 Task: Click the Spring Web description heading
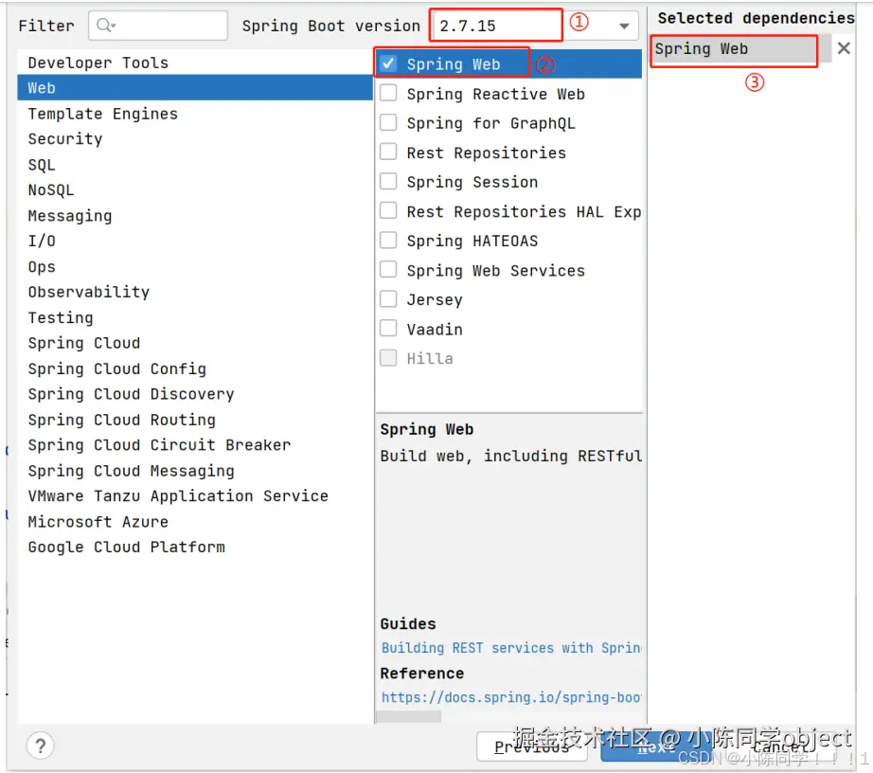click(426, 429)
